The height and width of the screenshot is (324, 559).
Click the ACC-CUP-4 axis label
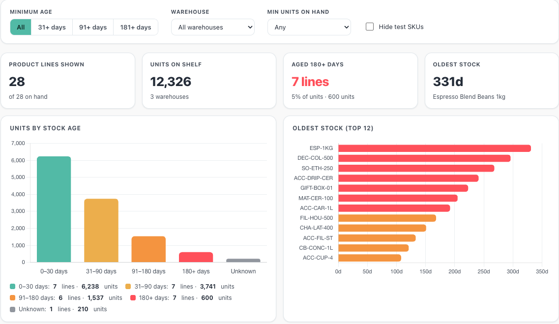[x=318, y=258]
